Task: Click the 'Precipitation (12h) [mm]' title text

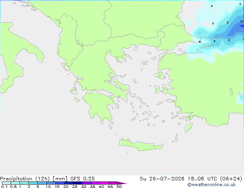Action: point(33,179)
